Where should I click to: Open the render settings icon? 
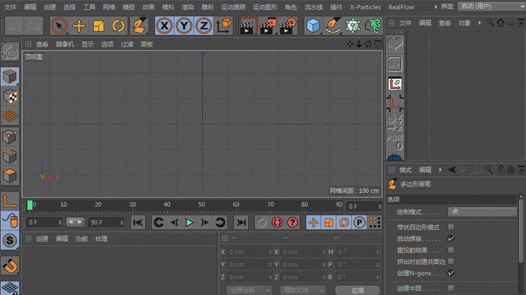pos(288,26)
